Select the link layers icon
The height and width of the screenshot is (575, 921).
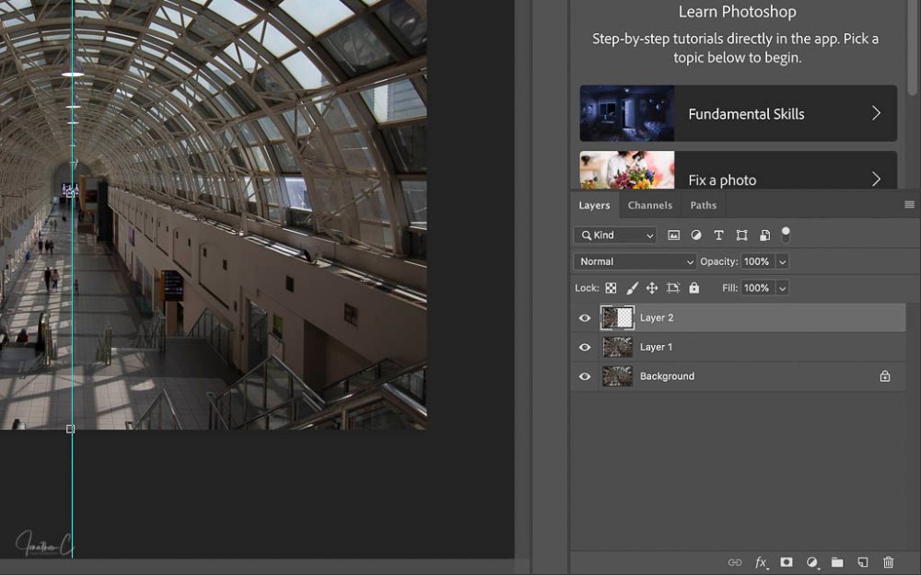coord(734,562)
